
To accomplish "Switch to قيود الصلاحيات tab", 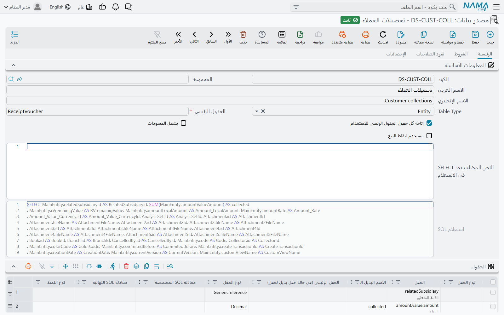I will (x=430, y=54).
